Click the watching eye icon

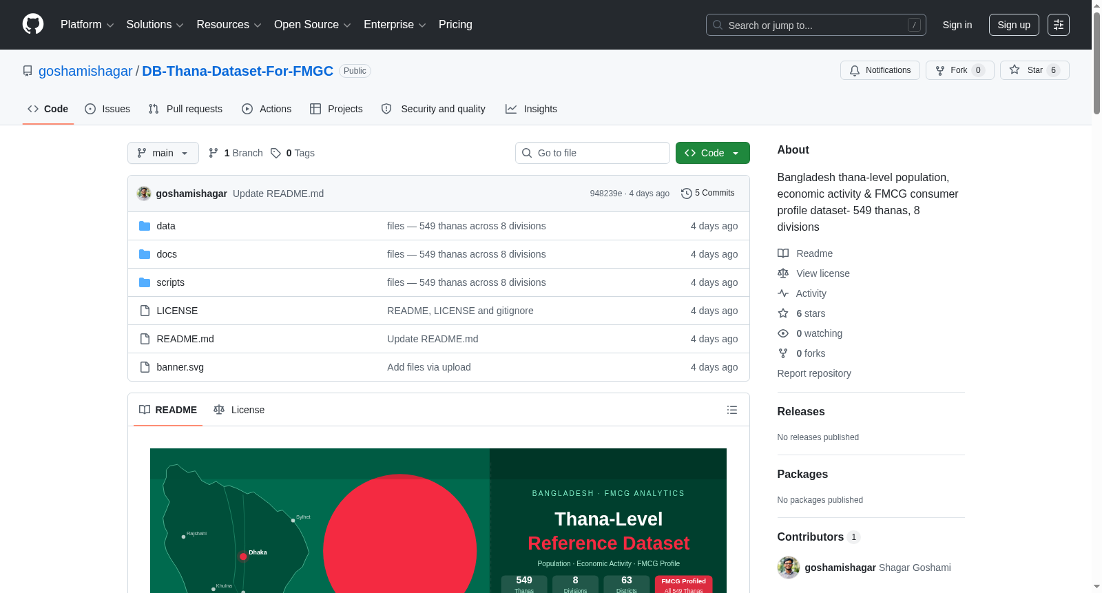[783, 333]
